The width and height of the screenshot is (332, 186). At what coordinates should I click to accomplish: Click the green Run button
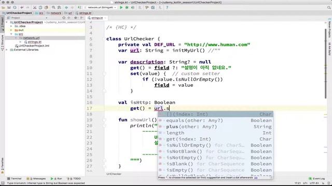(121, 8)
